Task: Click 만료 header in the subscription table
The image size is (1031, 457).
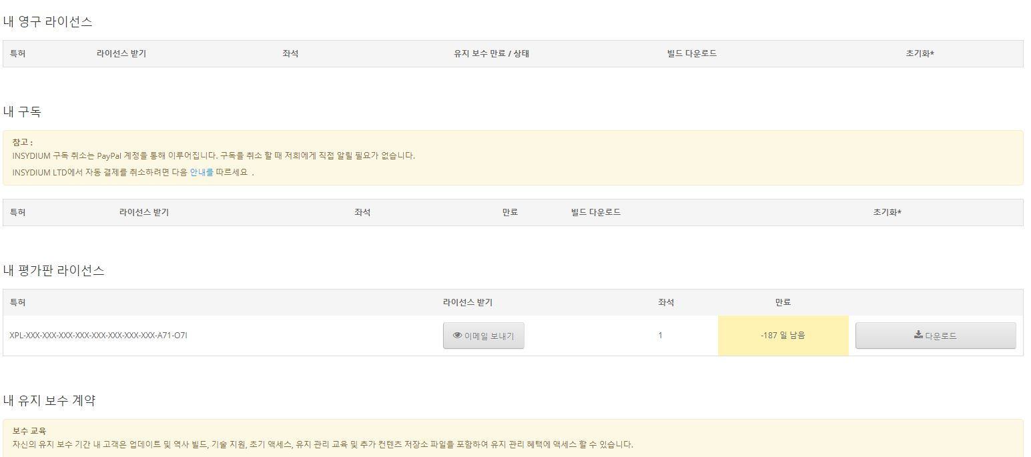Action: (x=510, y=212)
